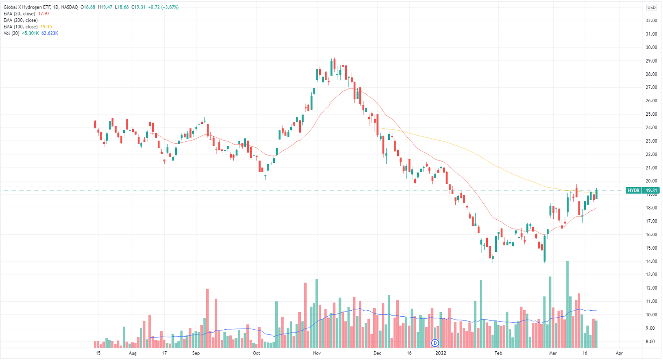Viewport: 663px width, 361px height.
Task: Click the 17 date label on the time axis
Action: (x=164, y=353)
